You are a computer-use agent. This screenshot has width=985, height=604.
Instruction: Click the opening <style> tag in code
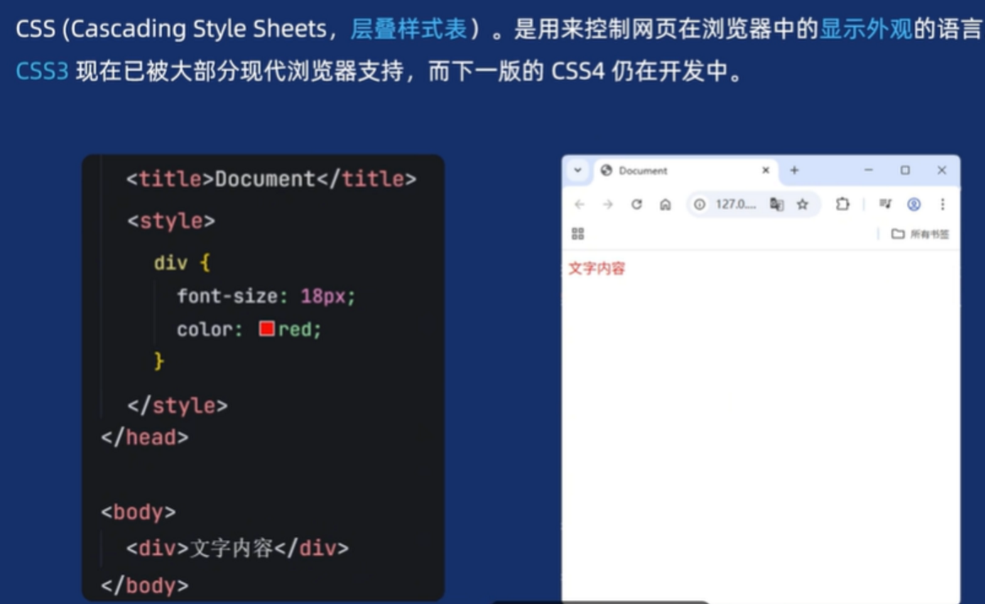[x=171, y=221]
